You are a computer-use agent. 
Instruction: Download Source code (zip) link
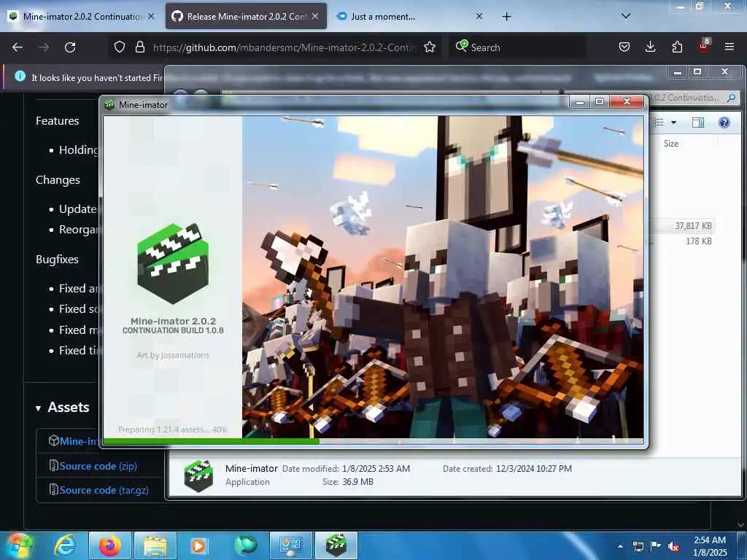[x=98, y=466]
